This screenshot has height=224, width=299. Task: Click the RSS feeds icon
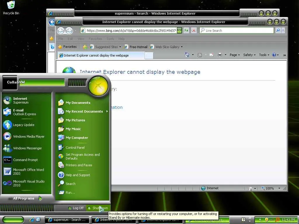(x=200, y=55)
